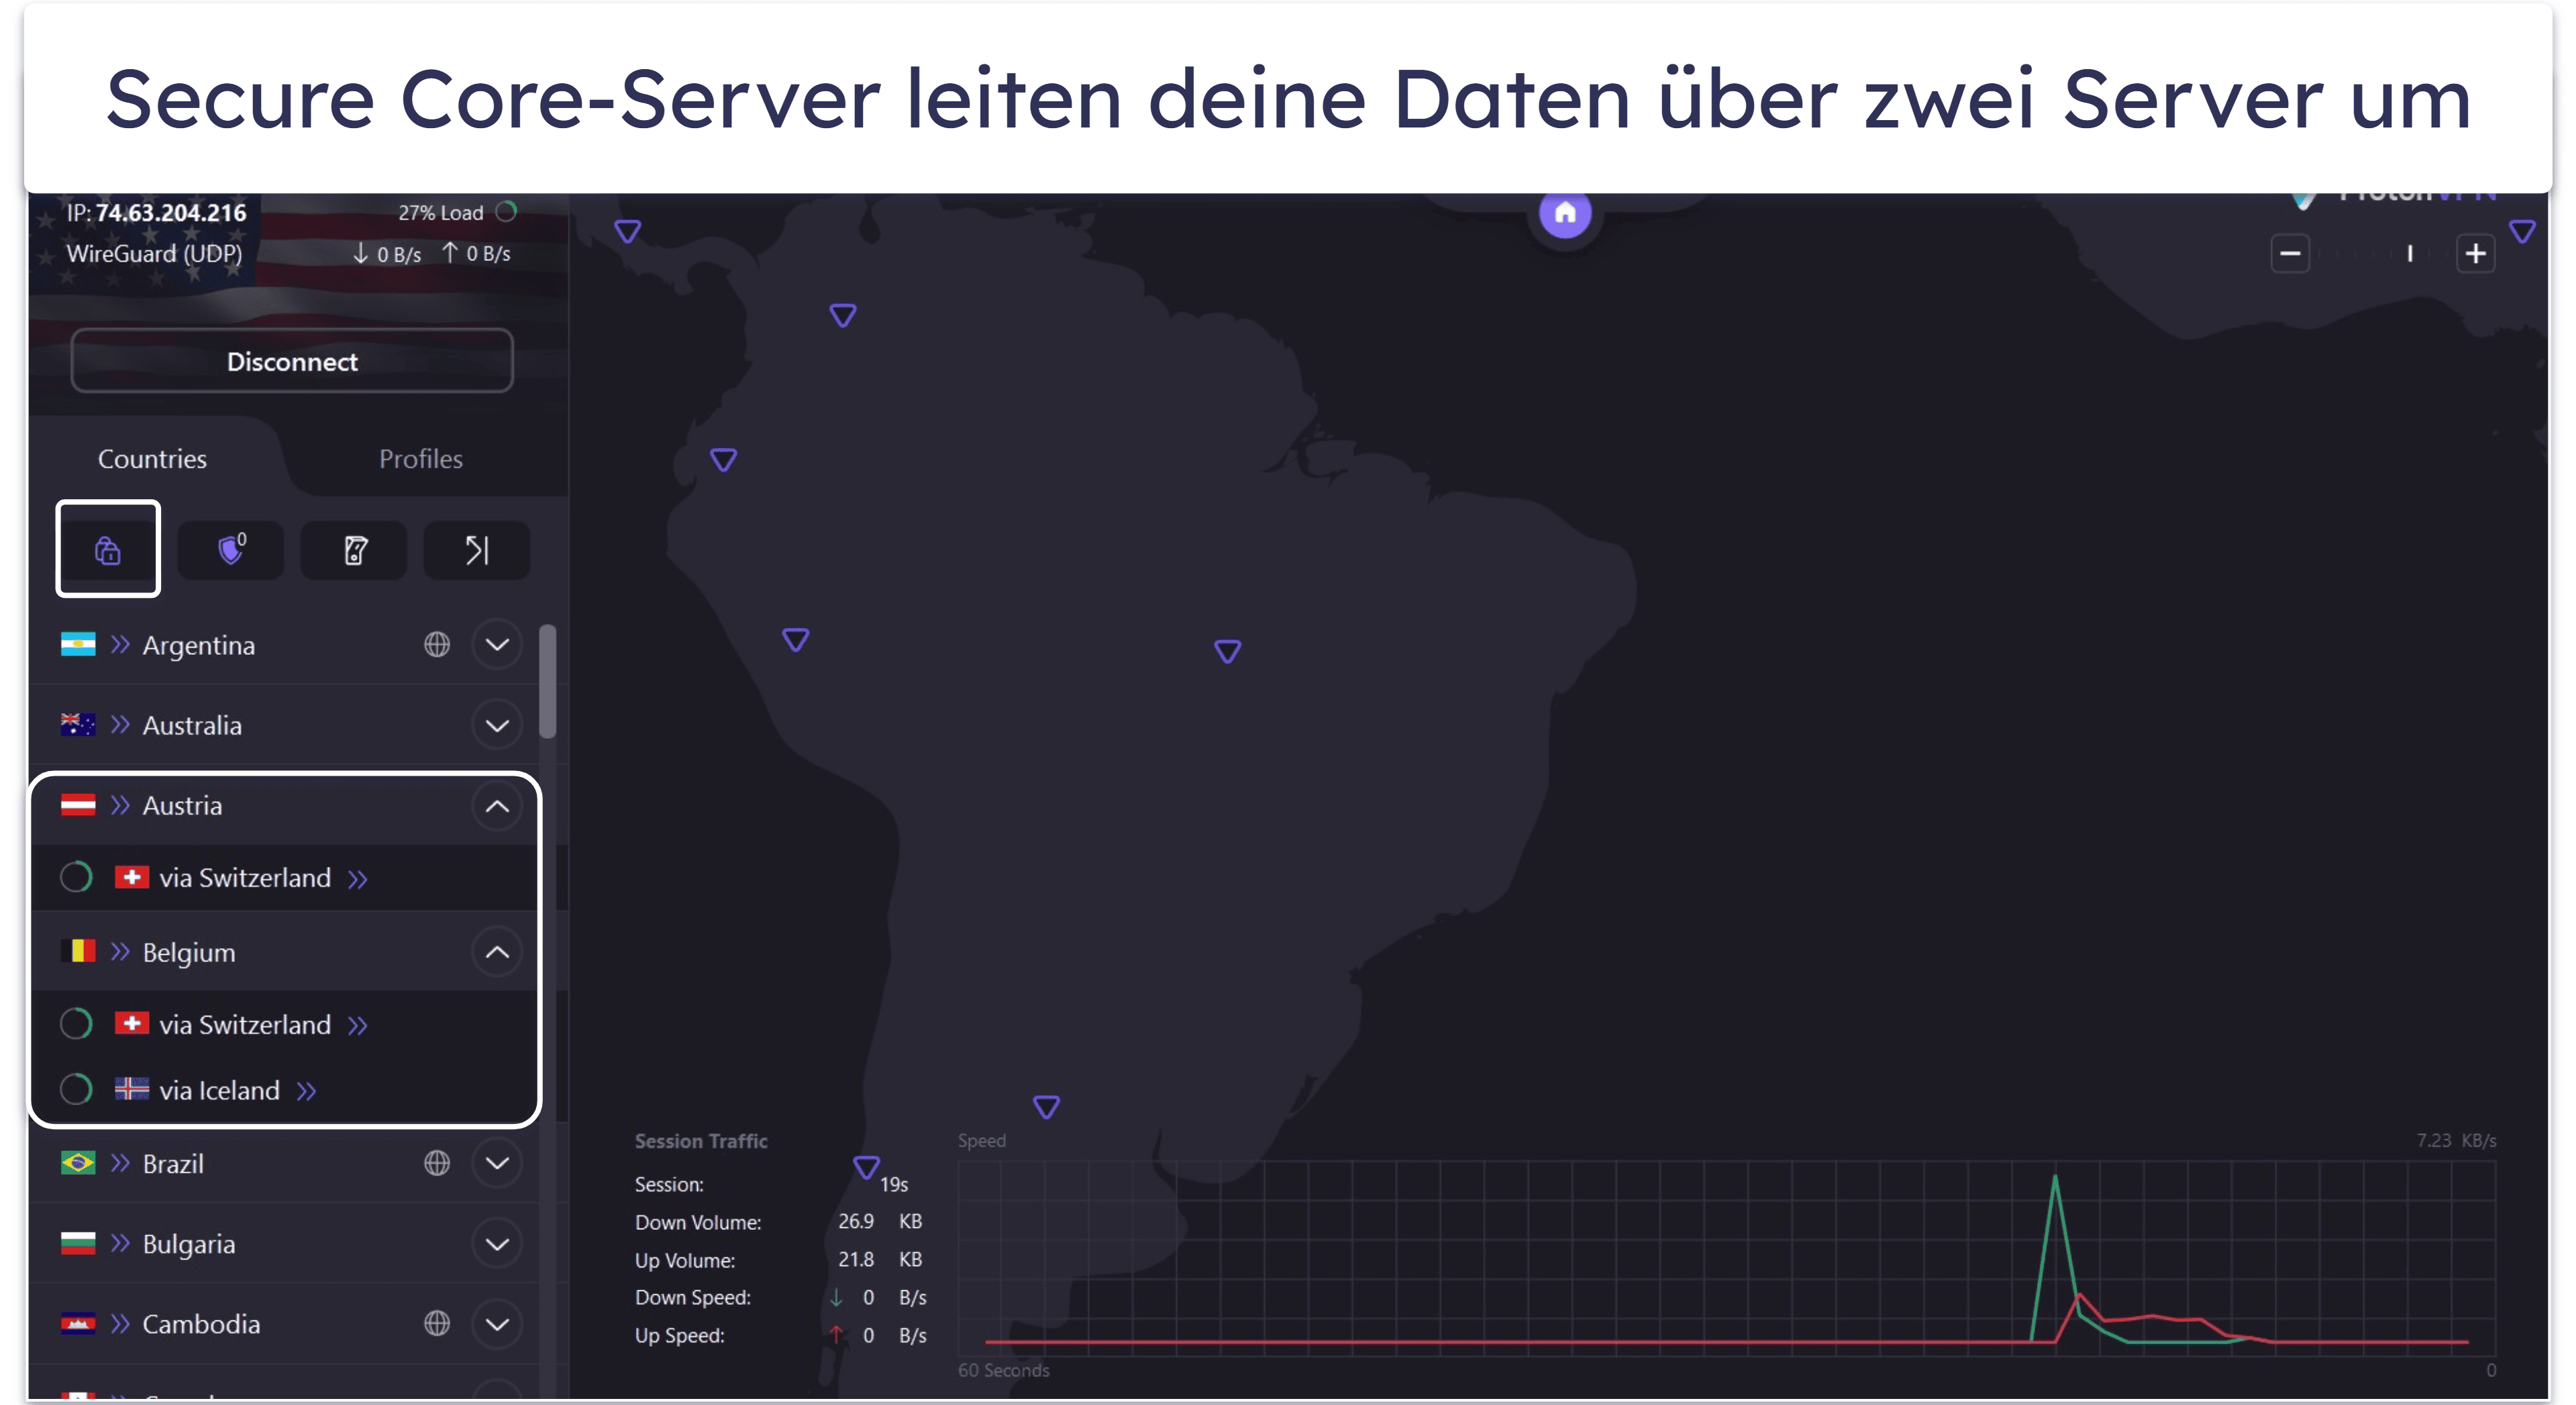Image resolution: width=2576 pixels, height=1405 pixels.
Task: Collapse the Belgium server list
Action: (497, 952)
